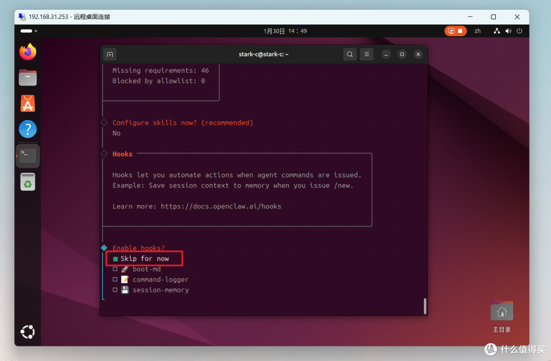Image resolution: width=551 pixels, height=361 pixels.
Task: Open the terminal hamburger menu
Action: click(x=366, y=54)
